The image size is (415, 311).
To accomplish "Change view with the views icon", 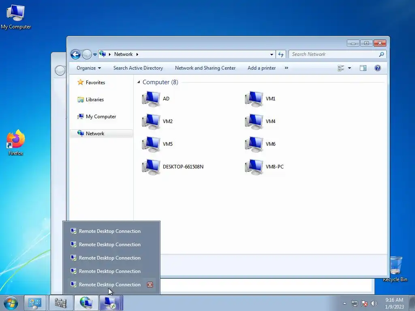I will pos(341,68).
